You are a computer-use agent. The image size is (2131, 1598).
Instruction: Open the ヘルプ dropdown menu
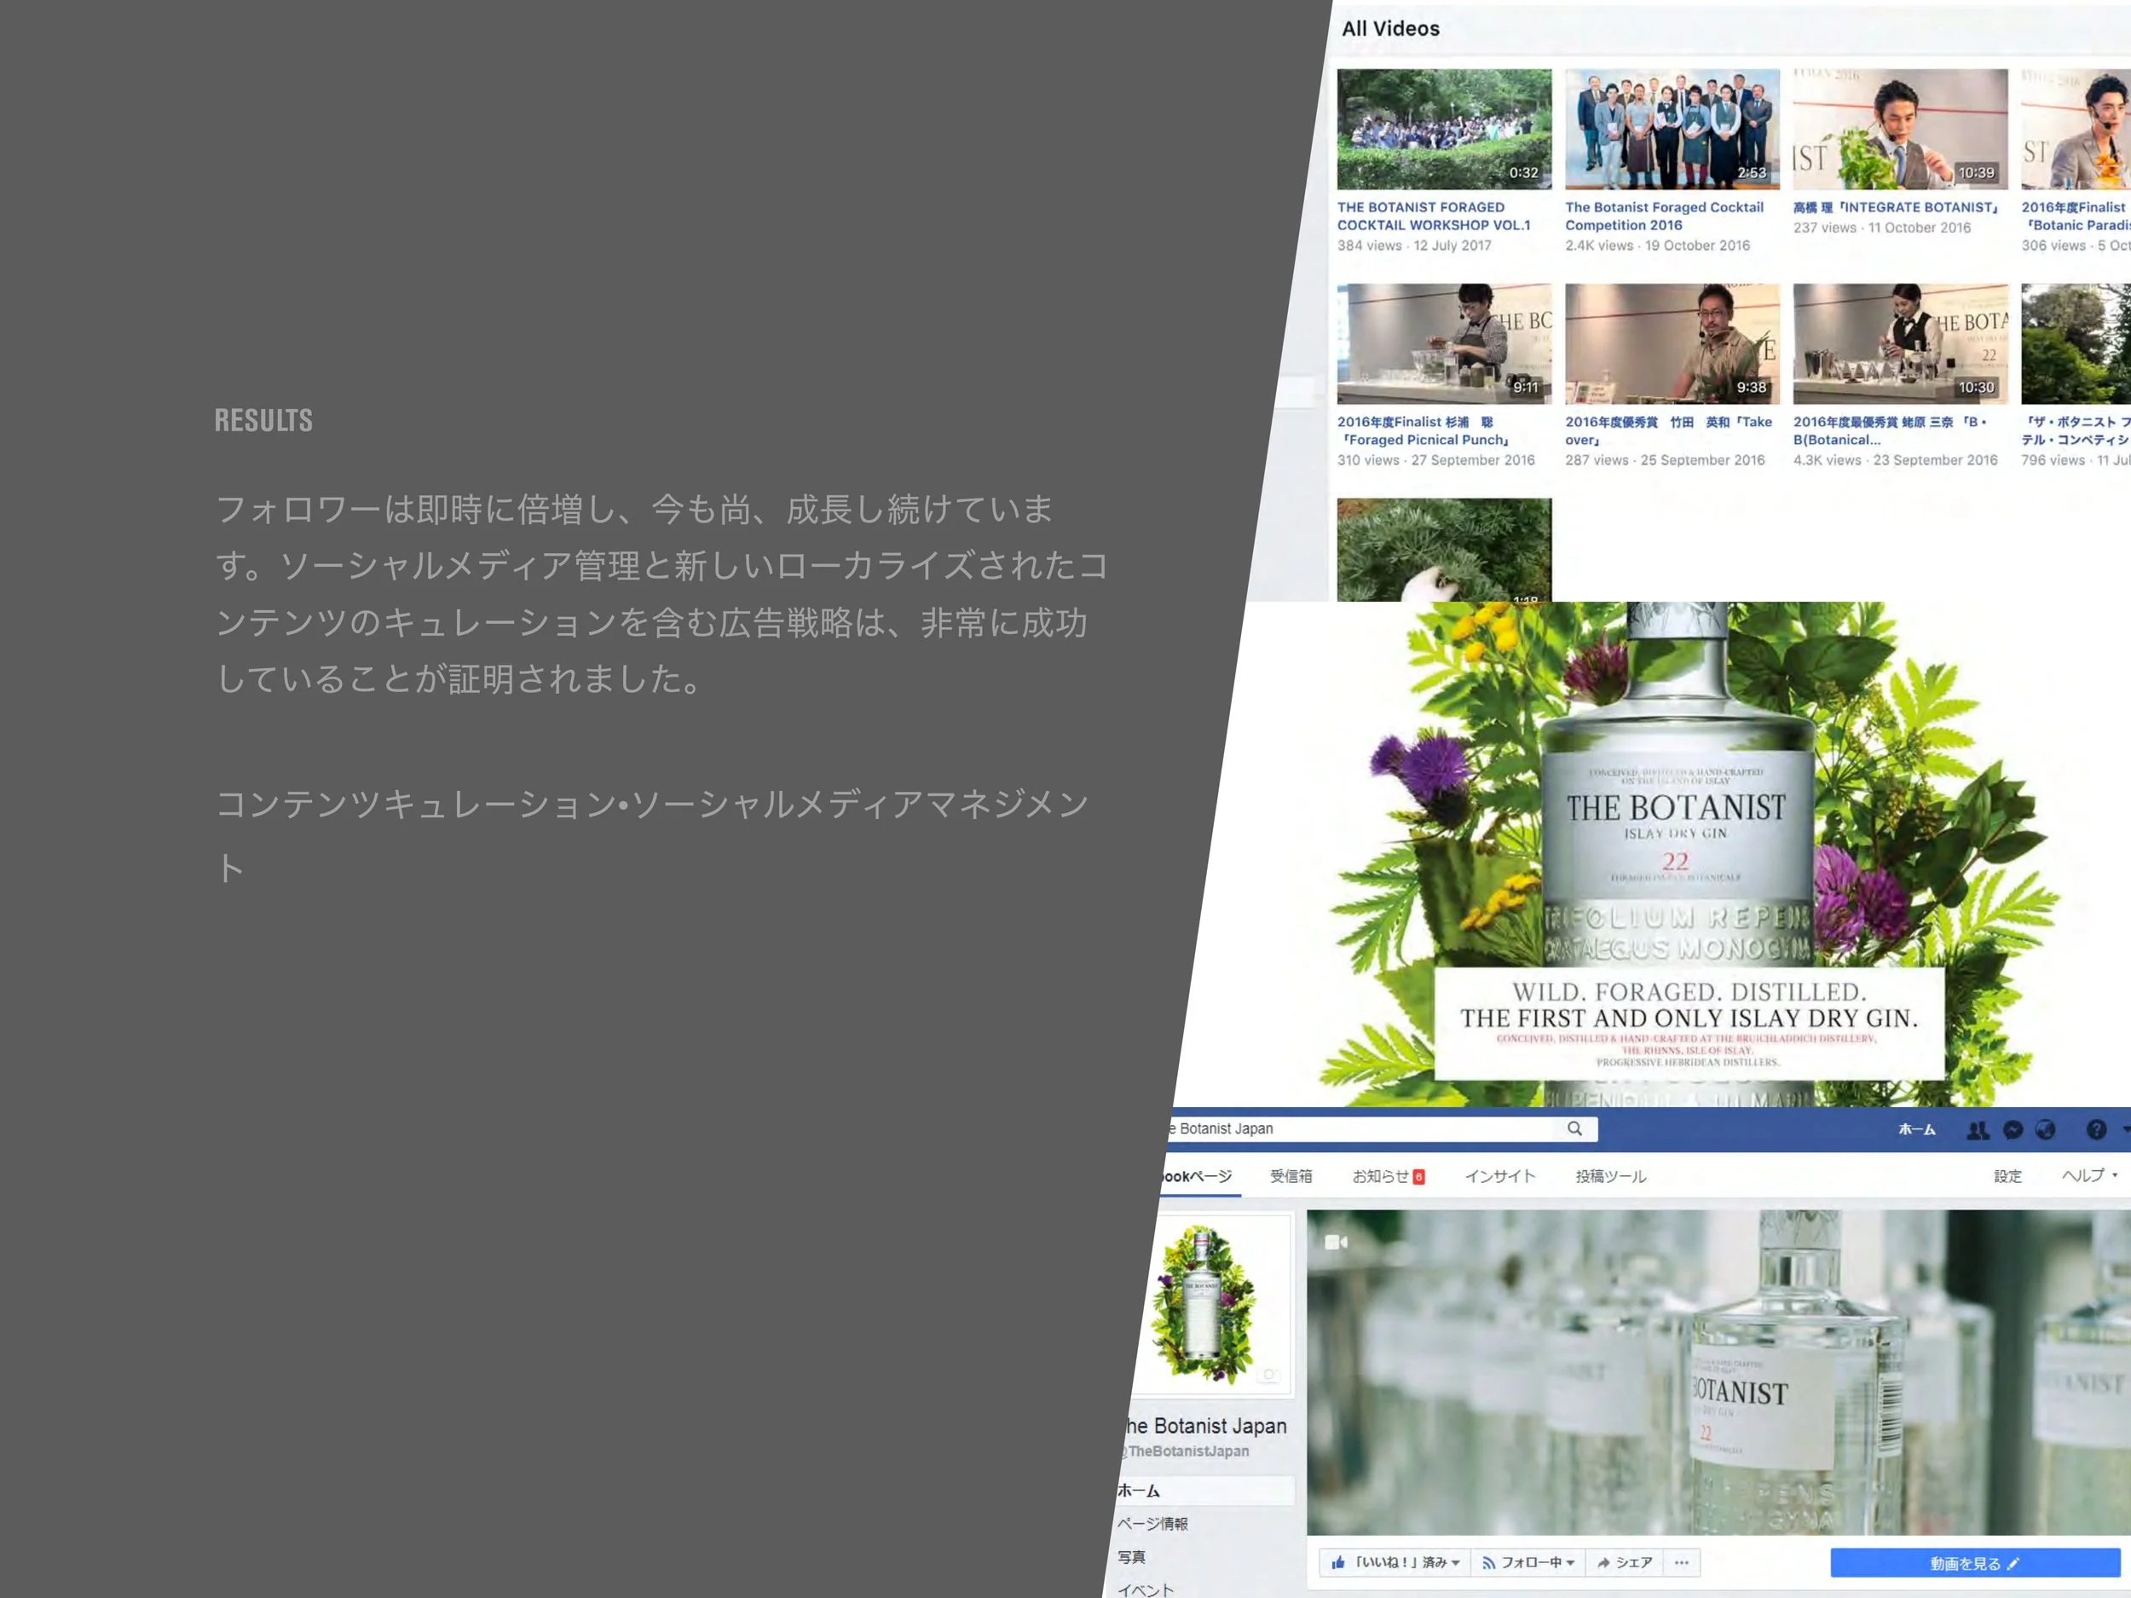2084,1176
